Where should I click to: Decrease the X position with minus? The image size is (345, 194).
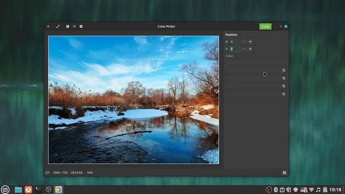click(244, 41)
